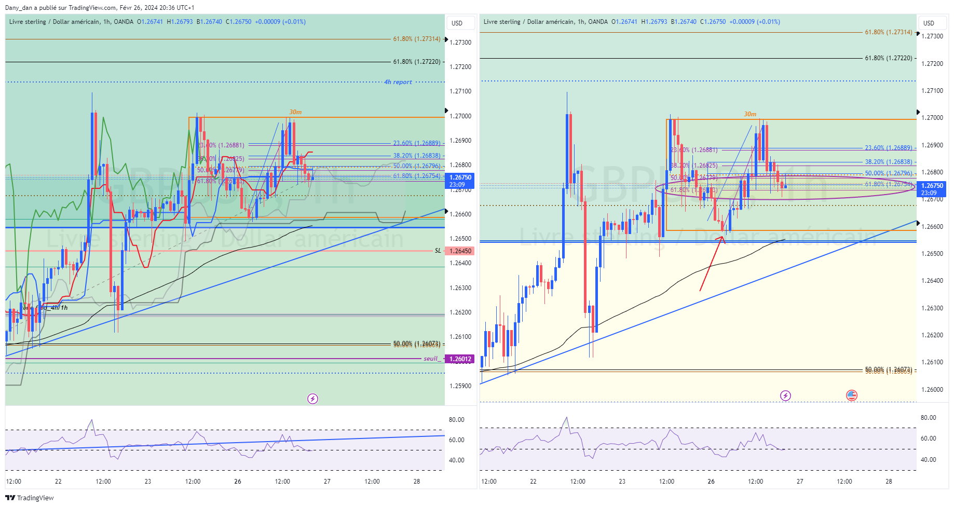The image size is (954, 507).
Task: Click "61.80% (1.27314)" label in right chart
Action: (889, 32)
